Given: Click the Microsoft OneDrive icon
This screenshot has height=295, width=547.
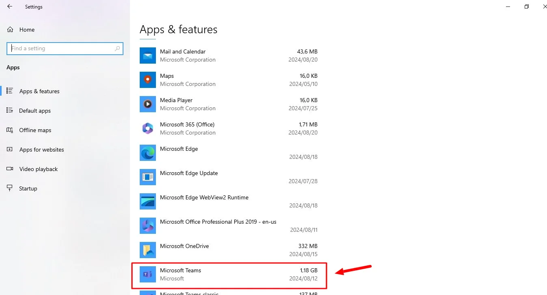Looking at the screenshot, I should coord(148,250).
